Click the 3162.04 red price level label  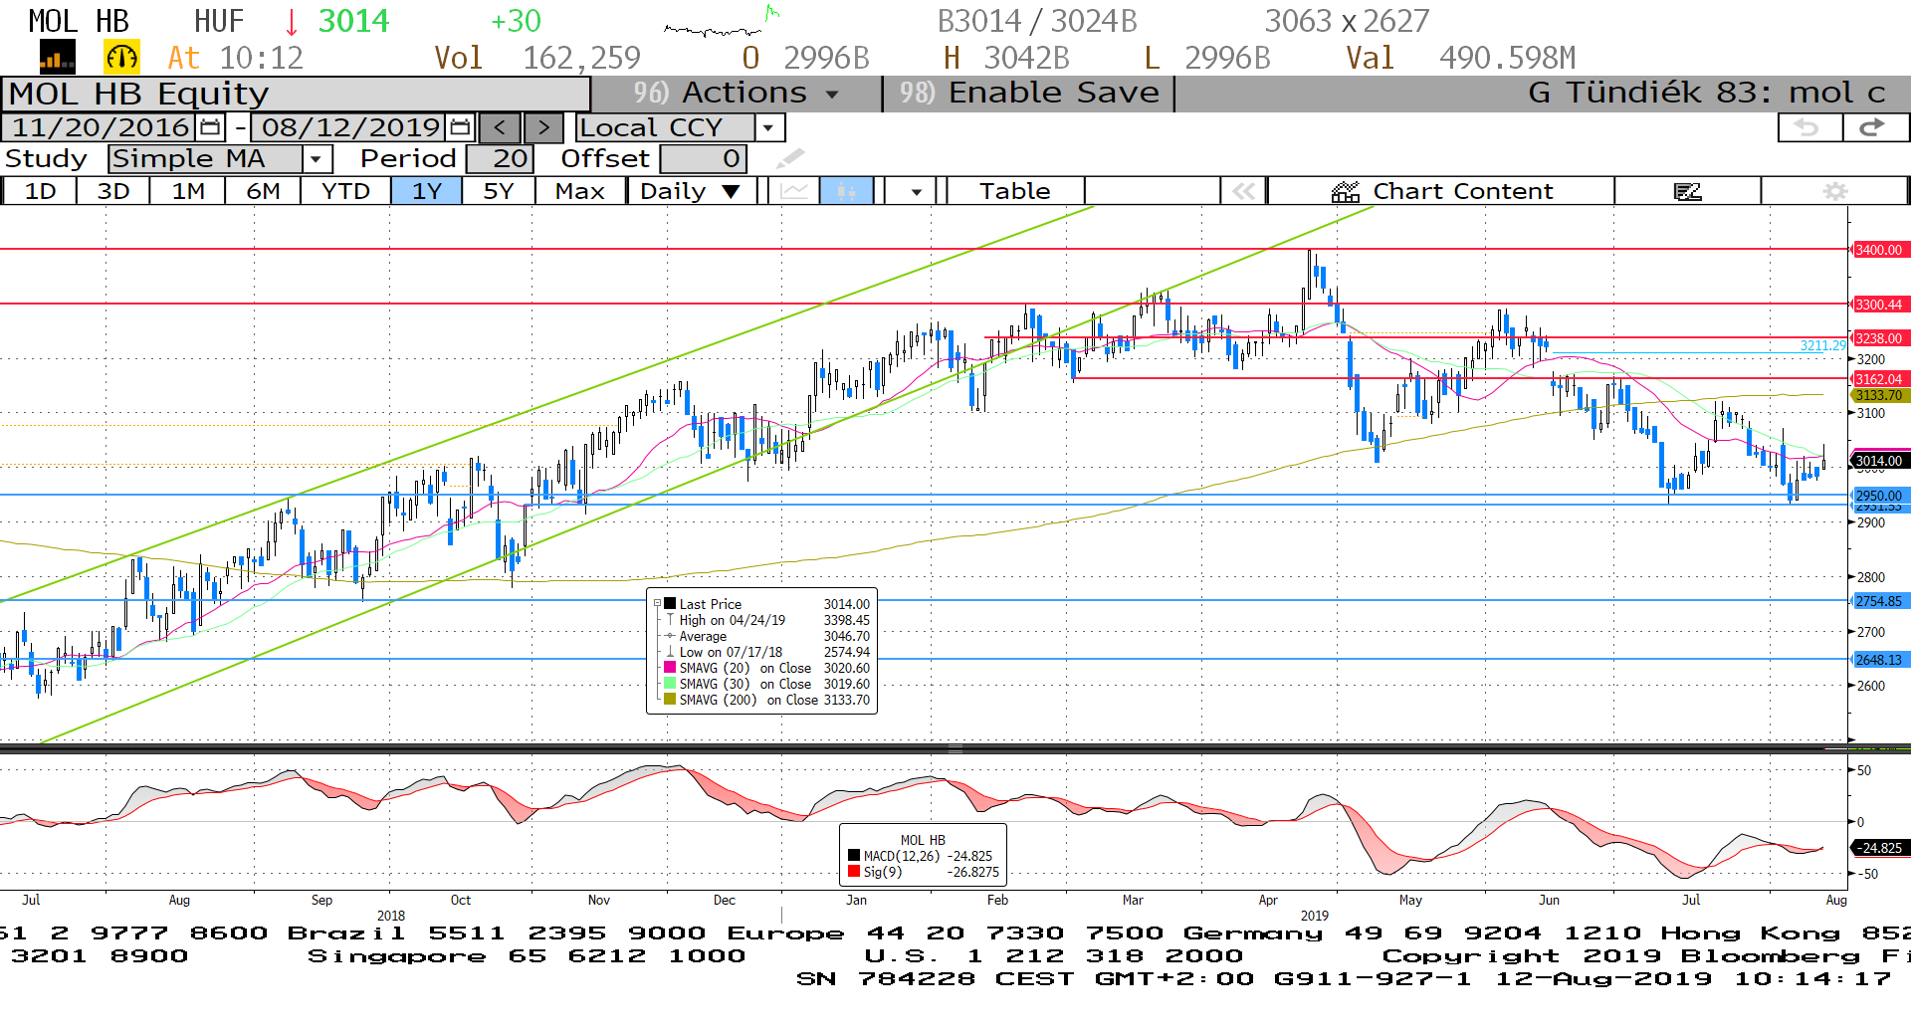click(x=1879, y=379)
